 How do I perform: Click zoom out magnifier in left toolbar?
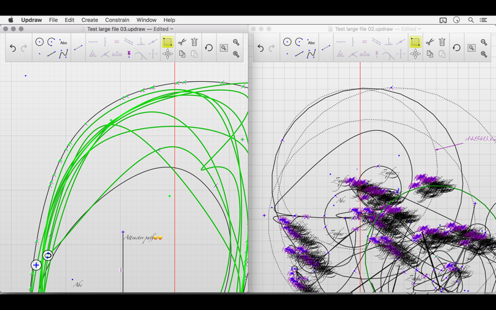(x=236, y=42)
